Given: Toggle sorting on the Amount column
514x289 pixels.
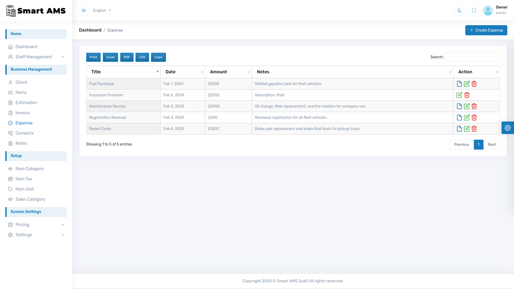Looking at the screenshot, I should (228, 72).
